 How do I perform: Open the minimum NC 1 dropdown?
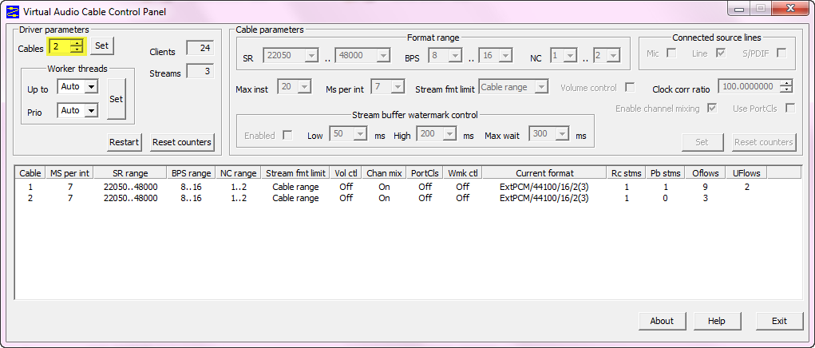click(570, 56)
